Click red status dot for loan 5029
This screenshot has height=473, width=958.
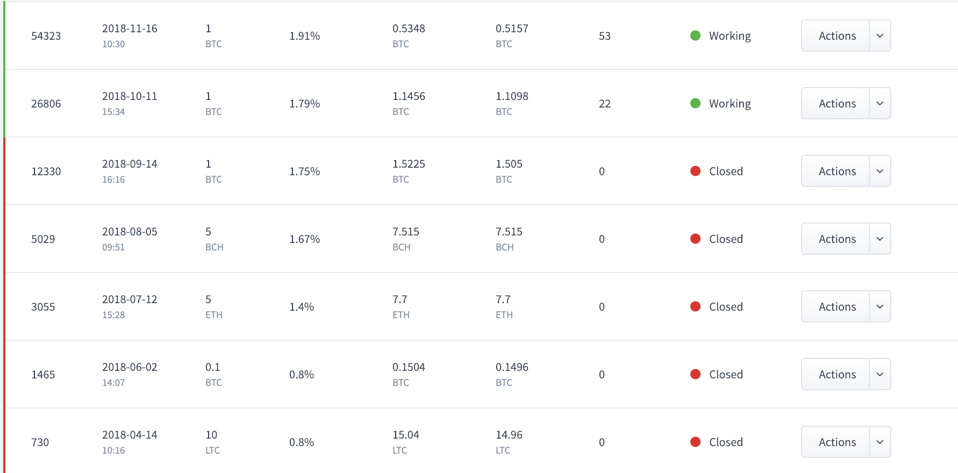point(695,239)
